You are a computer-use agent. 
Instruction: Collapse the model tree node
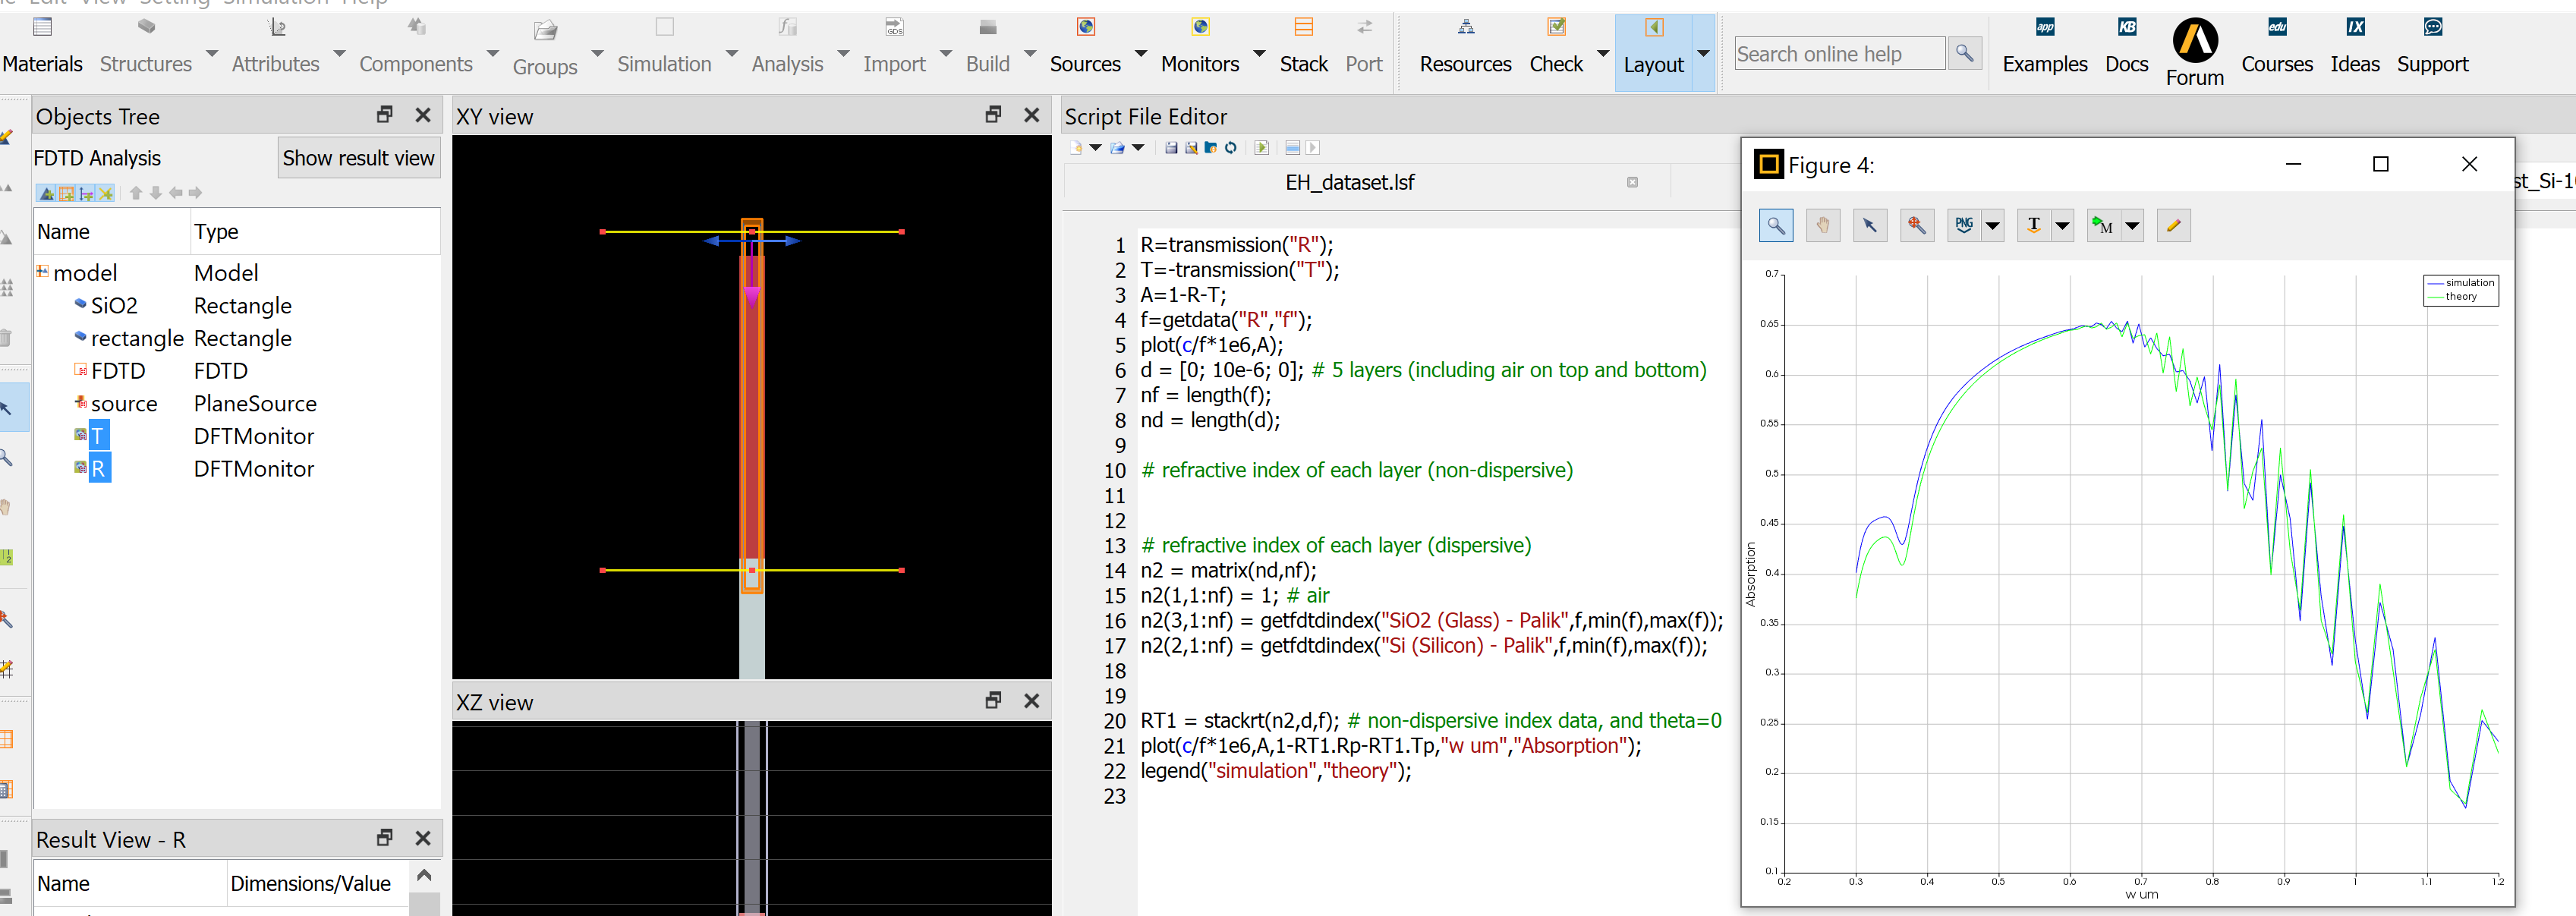click(42, 271)
